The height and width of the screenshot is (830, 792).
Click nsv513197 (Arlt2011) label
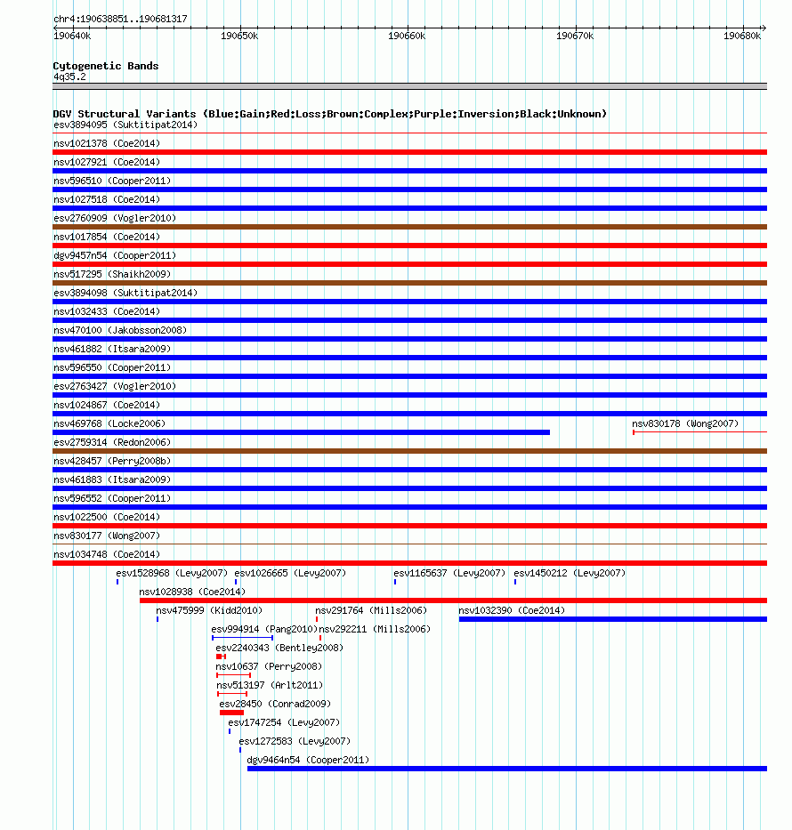(270, 686)
